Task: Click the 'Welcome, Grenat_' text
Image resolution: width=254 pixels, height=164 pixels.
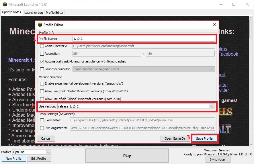Action: (x=218, y=150)
